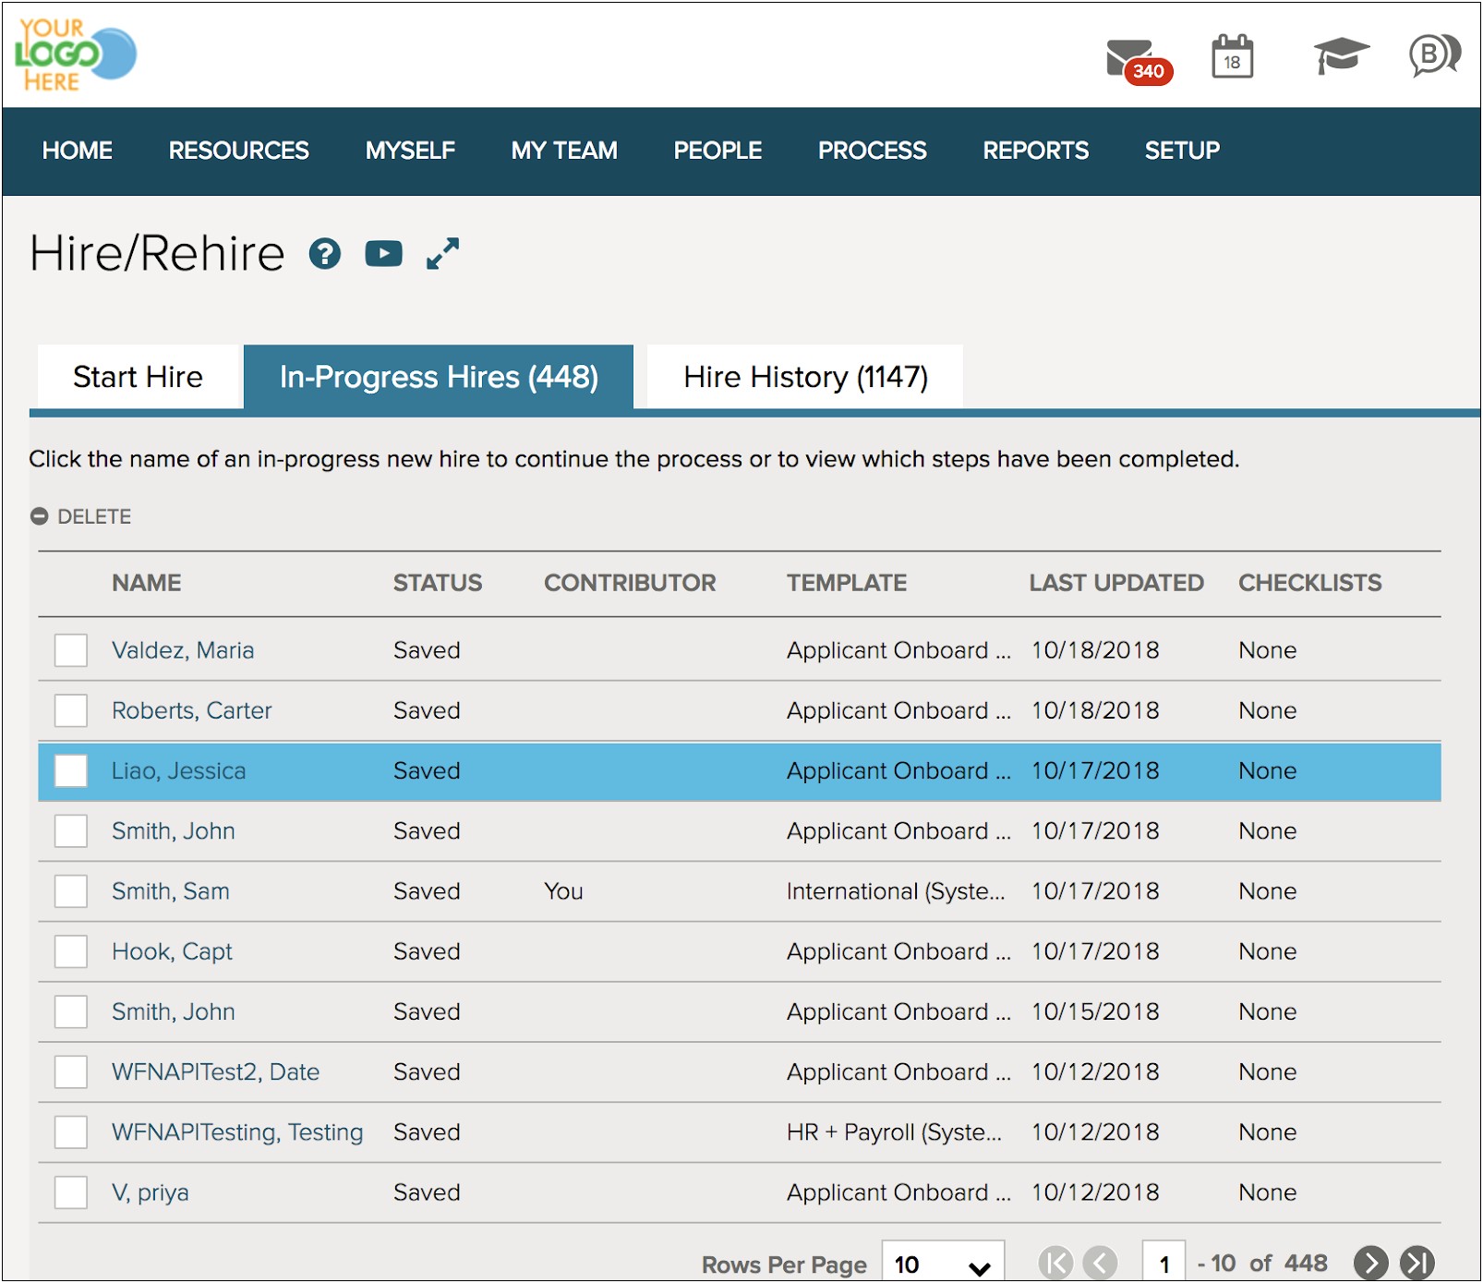Open the Hook, Capt hire record
1483x1283 pixels.
pyautogui.click(x=173, y=951)
